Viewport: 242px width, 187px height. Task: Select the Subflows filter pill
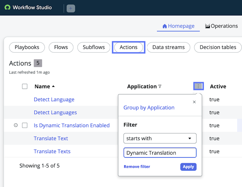tap(94, 47)
